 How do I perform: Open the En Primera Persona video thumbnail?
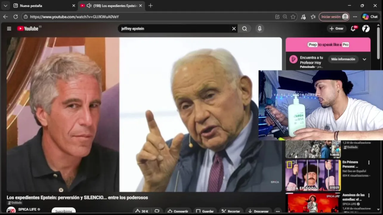point(313,175)
